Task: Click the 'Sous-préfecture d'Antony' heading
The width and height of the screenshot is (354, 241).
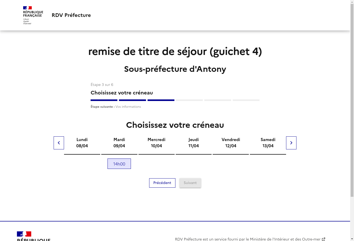Action: pyautogui.click(x=175, y=69)
